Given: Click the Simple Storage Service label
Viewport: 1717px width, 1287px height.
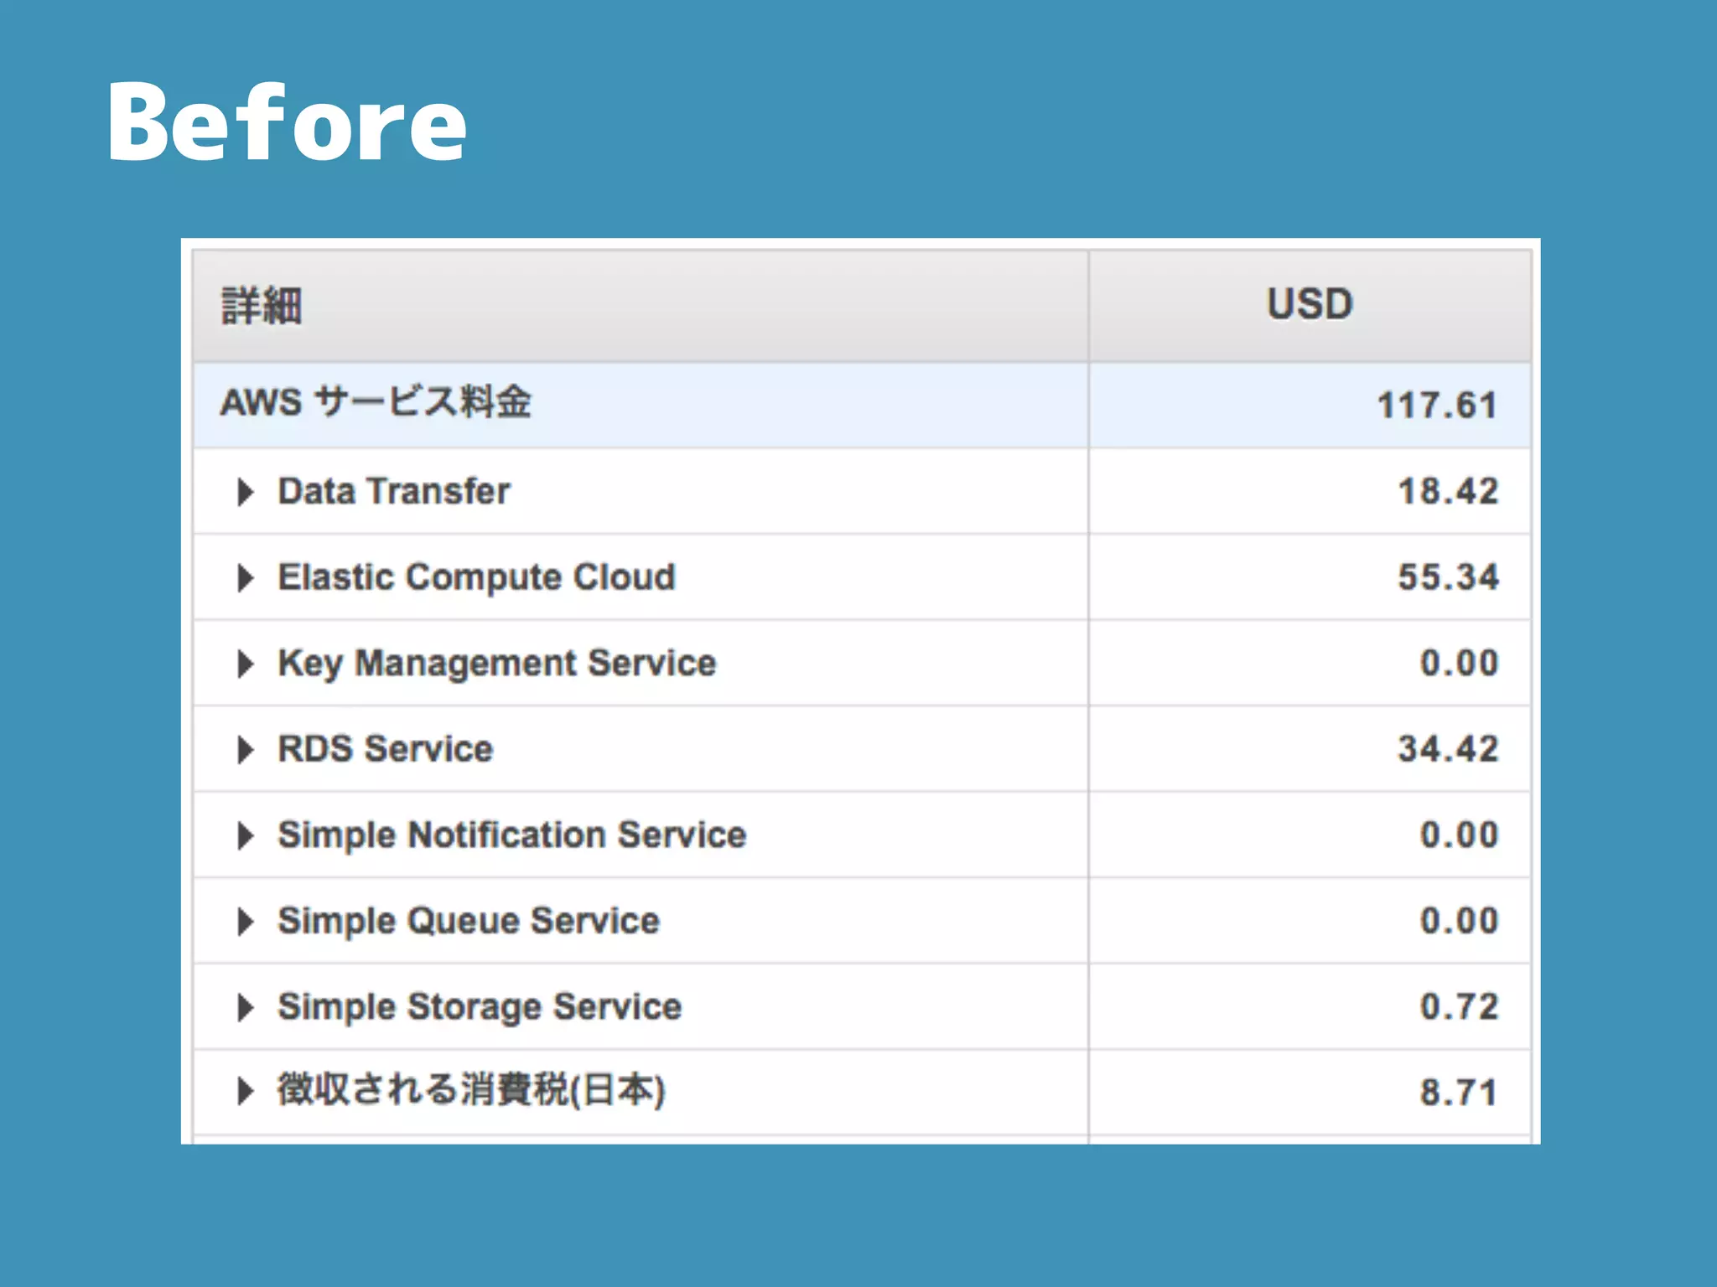Looking at the screenshot, I should point(480,1007).
